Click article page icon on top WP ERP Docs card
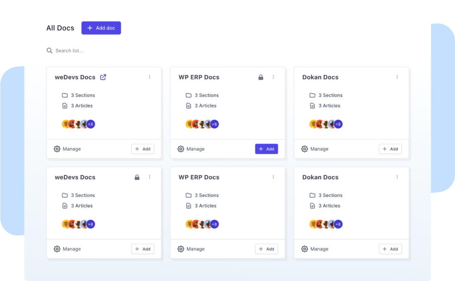 click(x=188, y=106)
